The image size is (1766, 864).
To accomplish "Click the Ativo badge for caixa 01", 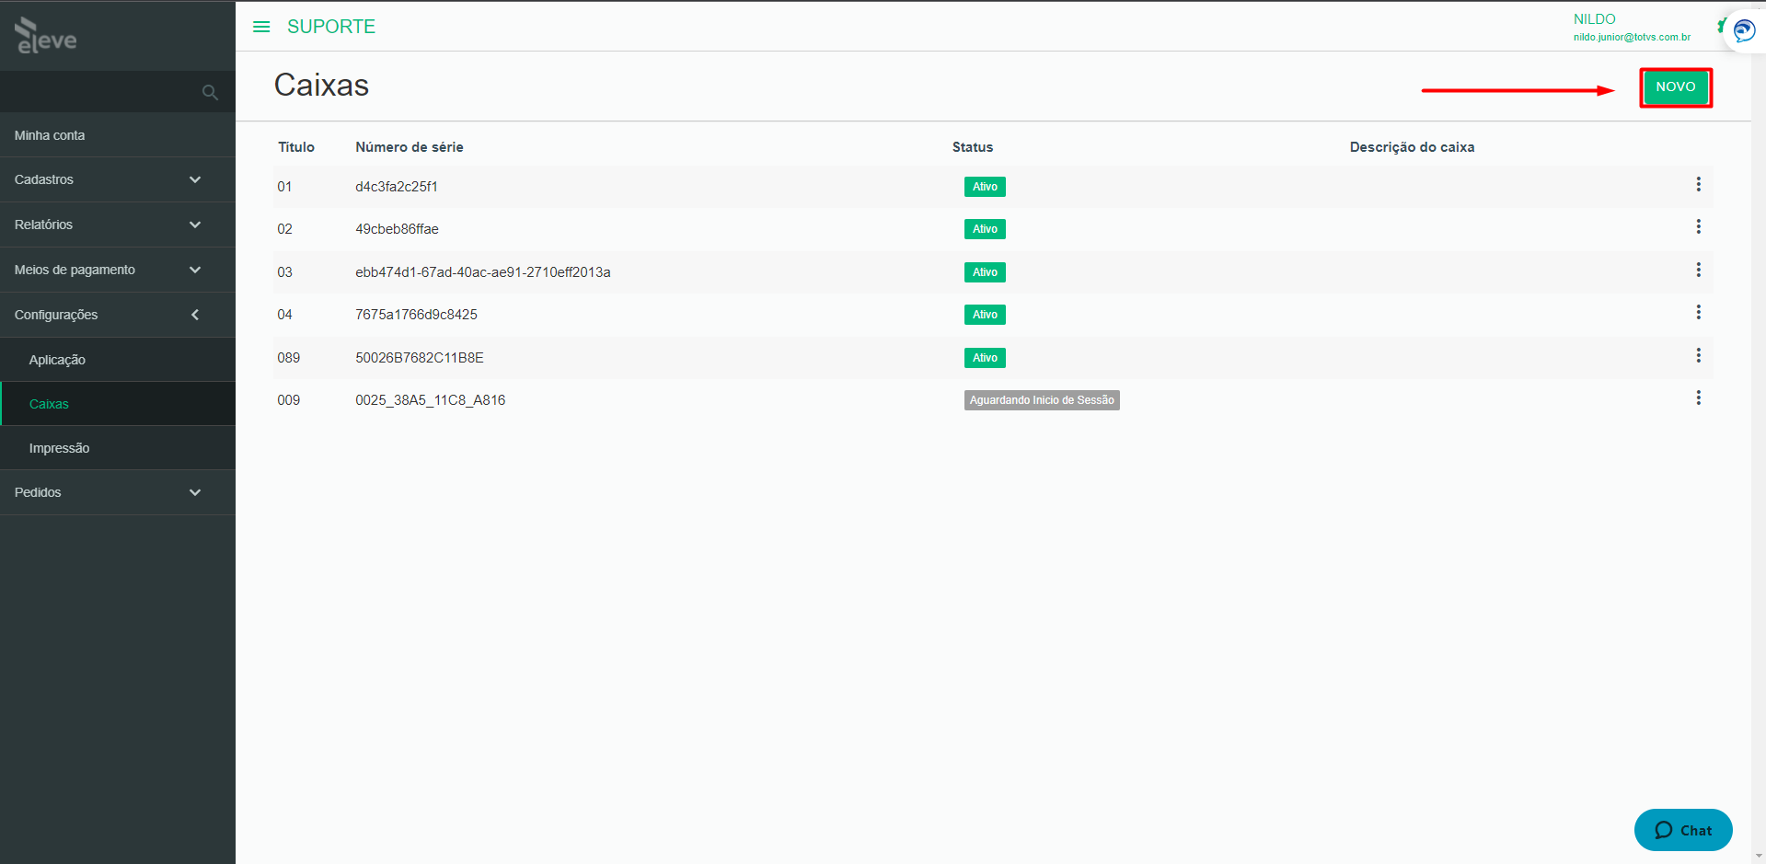I will [x=985, y=187].
